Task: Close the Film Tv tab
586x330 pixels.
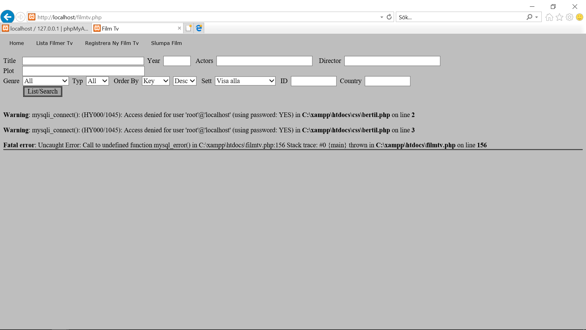Action: tap(179, 28)
